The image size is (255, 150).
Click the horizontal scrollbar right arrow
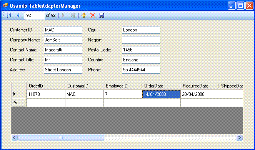click(239, 138)
